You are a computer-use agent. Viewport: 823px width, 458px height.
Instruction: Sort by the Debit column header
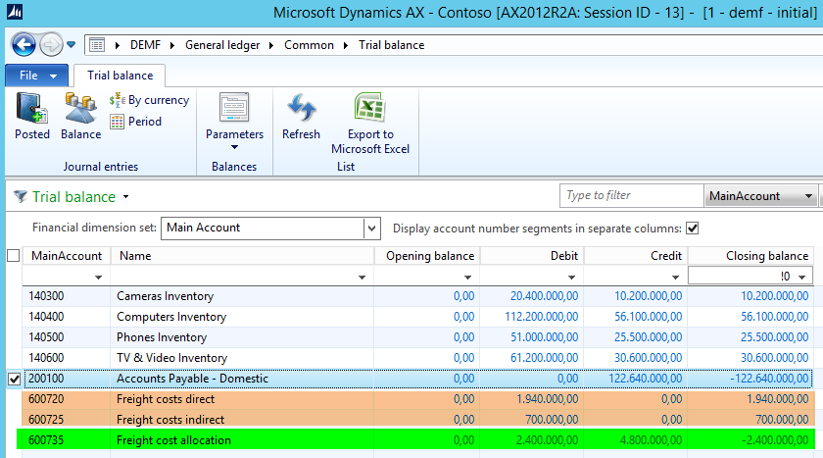pos(531,256)
